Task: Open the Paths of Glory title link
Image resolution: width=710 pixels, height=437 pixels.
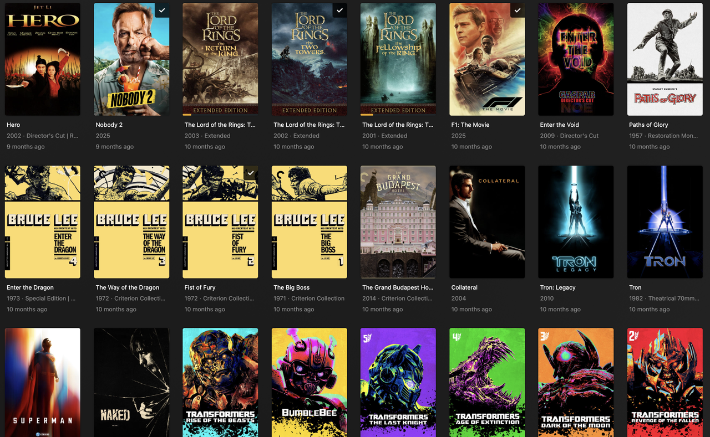Action: tap(648, 125)
